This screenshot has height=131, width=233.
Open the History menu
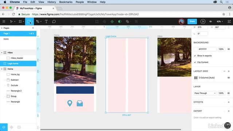(x=52, y=2)
